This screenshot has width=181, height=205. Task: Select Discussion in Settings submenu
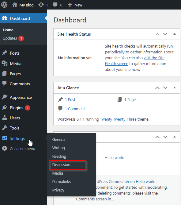coord(61,164)
